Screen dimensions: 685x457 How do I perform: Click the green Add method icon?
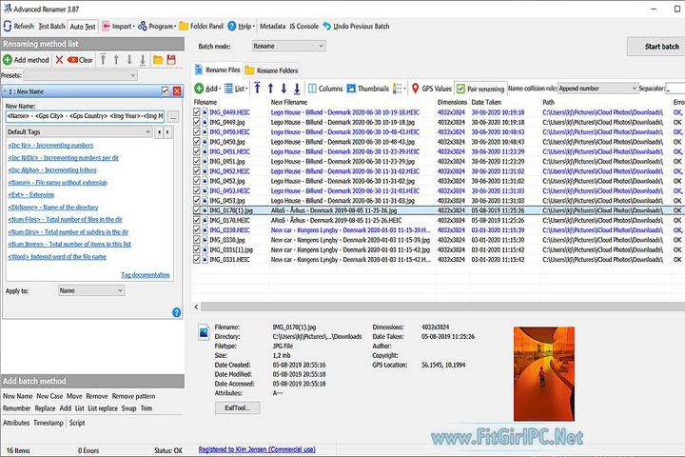tap(8, 59)
